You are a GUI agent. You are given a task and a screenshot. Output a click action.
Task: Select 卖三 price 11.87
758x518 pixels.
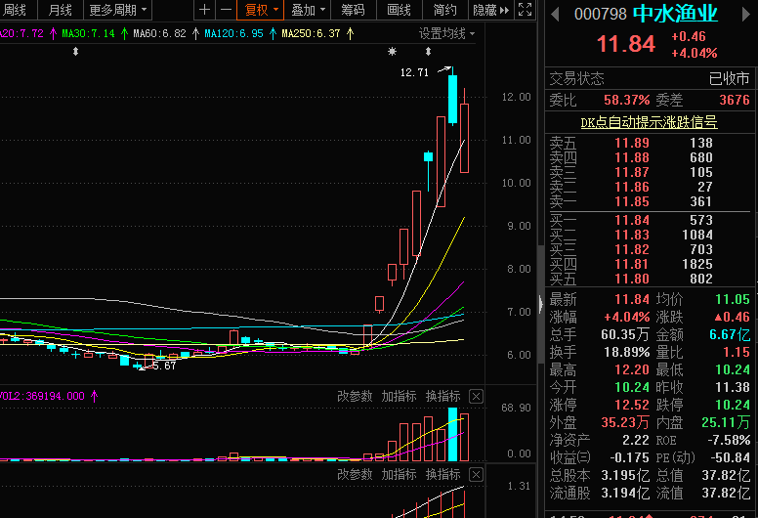pyautogui.click(x=632, y=173)
